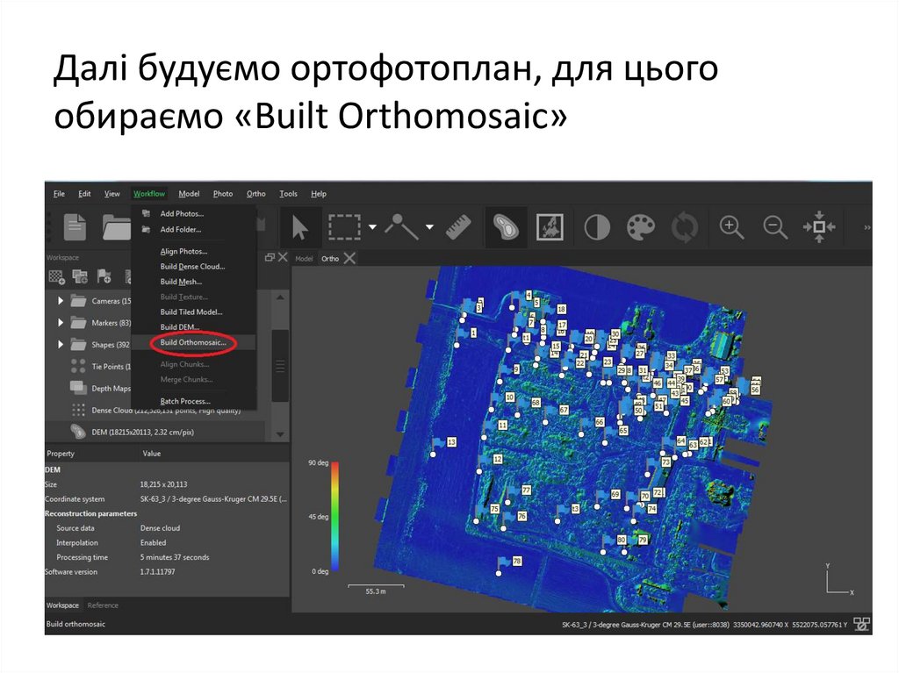Select the Depth Maps tree item
Viewport: 899px width, 673px height.
coord(100,388)
